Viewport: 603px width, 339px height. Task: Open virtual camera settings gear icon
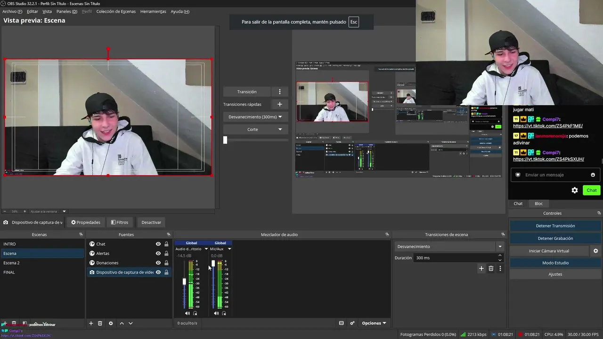[595, 251]
